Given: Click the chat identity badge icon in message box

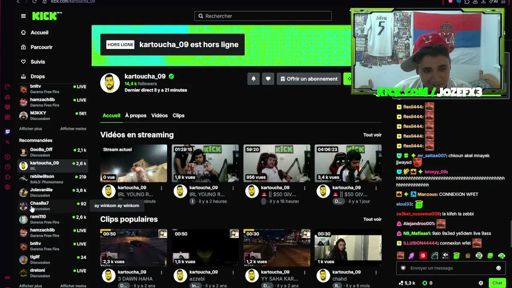Looking at the screenshot, I should (x=403, y=268).
